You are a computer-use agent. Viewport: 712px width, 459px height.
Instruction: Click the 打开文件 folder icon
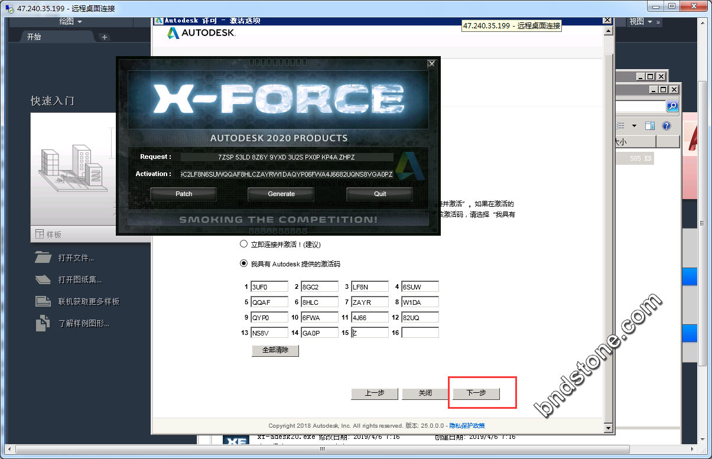(43, 258)
